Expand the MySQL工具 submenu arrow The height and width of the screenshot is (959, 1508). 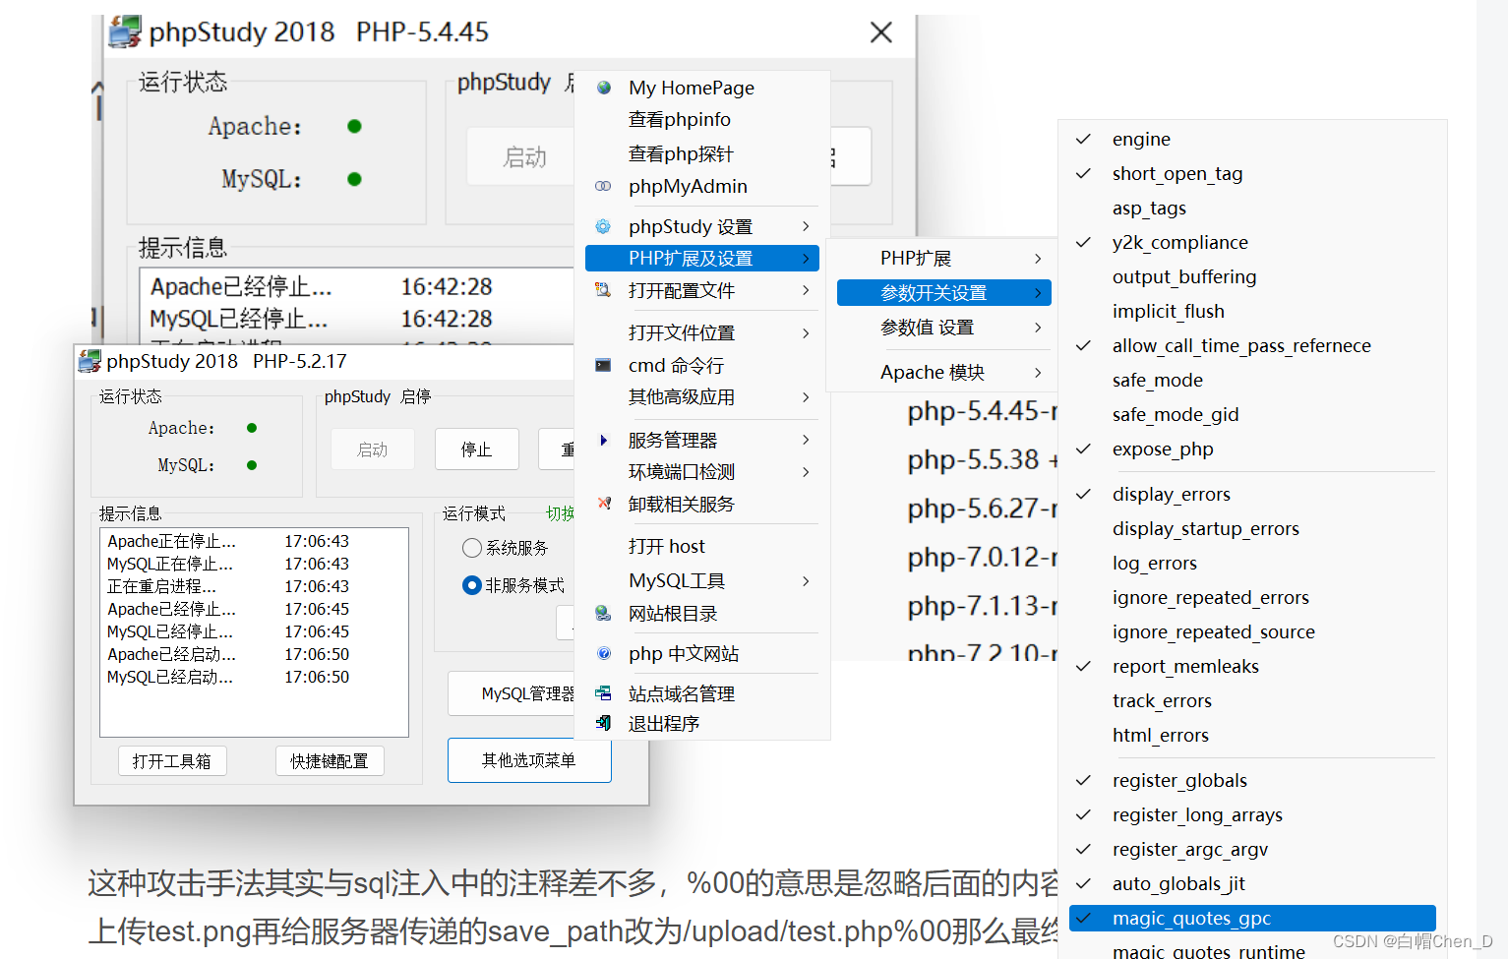tap(806, 581)
